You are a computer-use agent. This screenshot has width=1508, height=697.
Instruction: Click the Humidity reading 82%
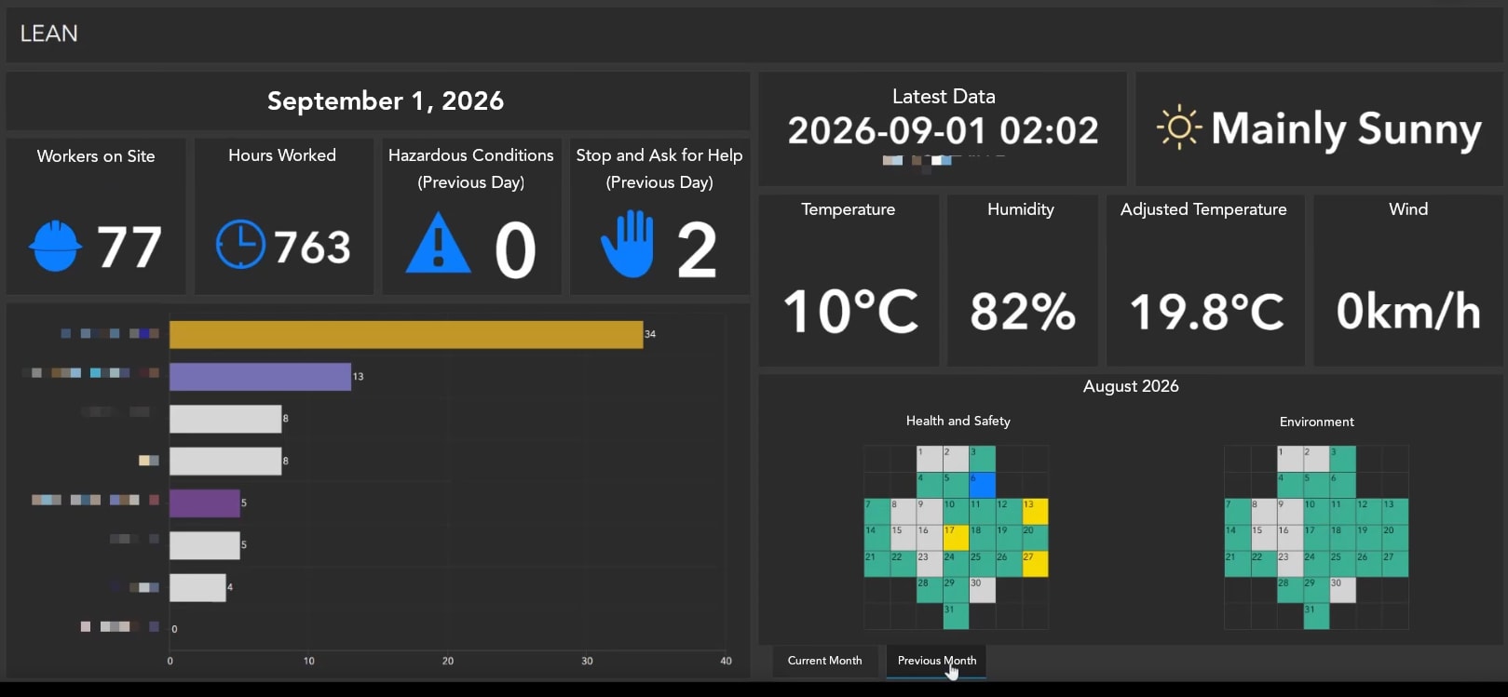[1023, 311]
